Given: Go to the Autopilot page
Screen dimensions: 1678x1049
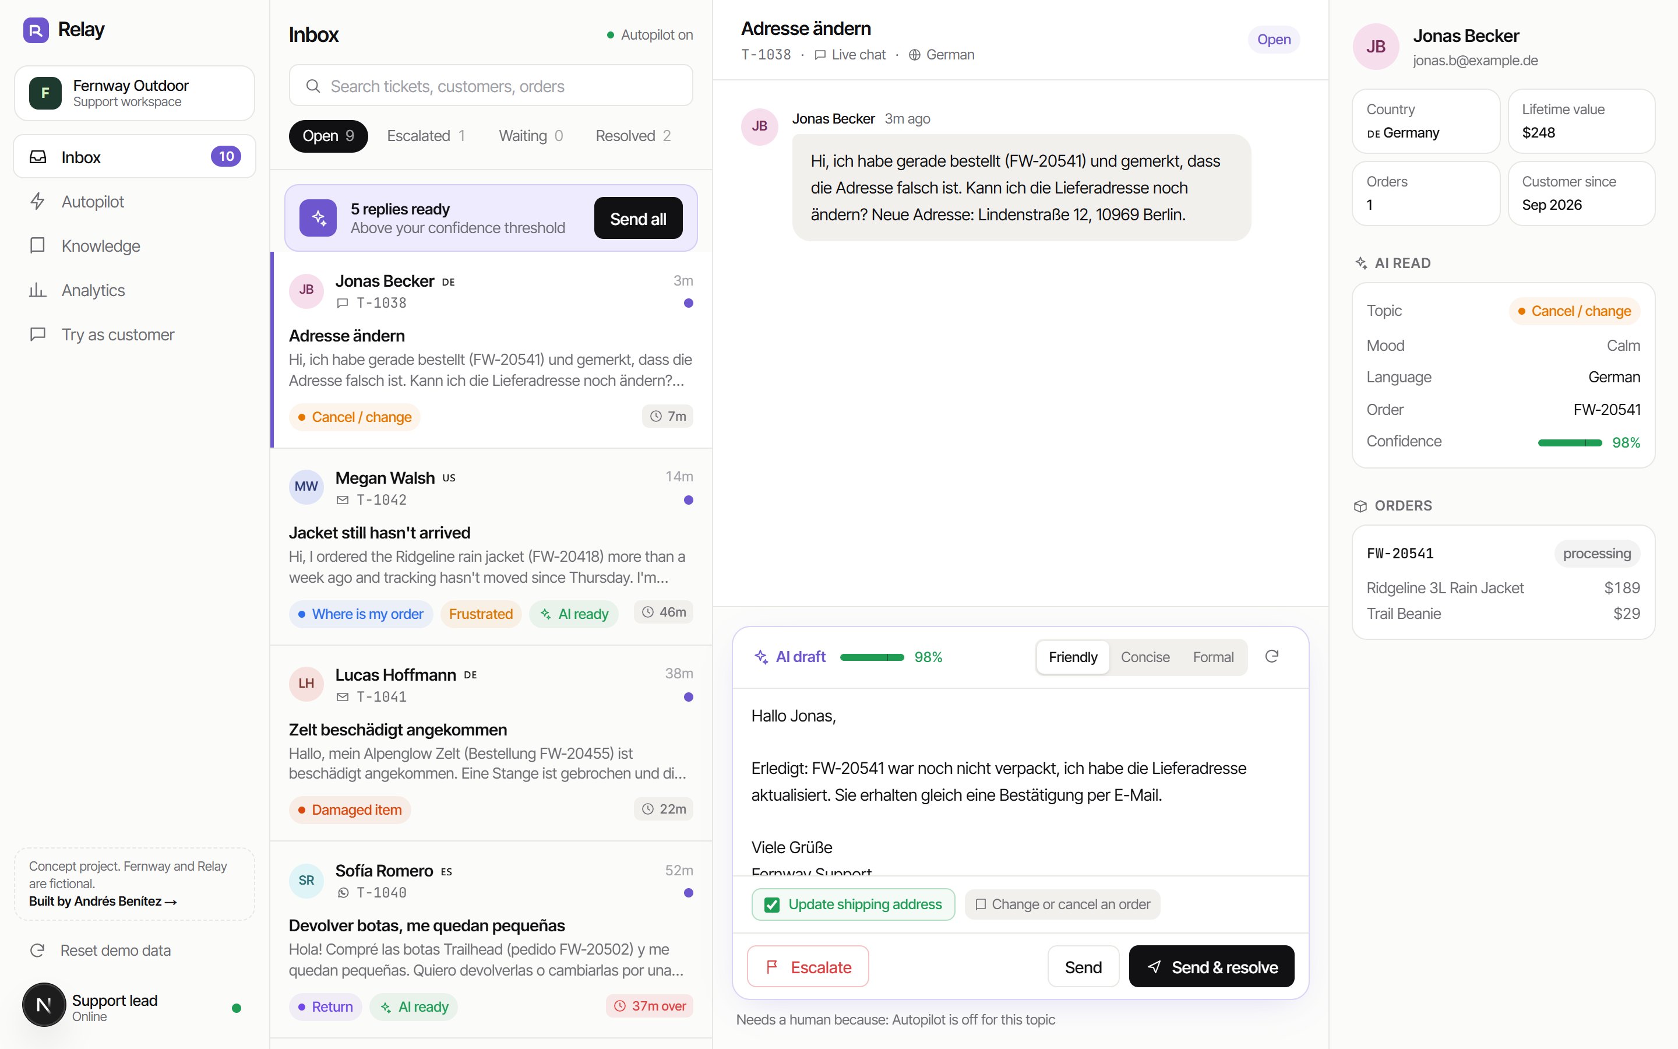Looking at the screenshot, I should pyautogui.click(x=135, y=201).
